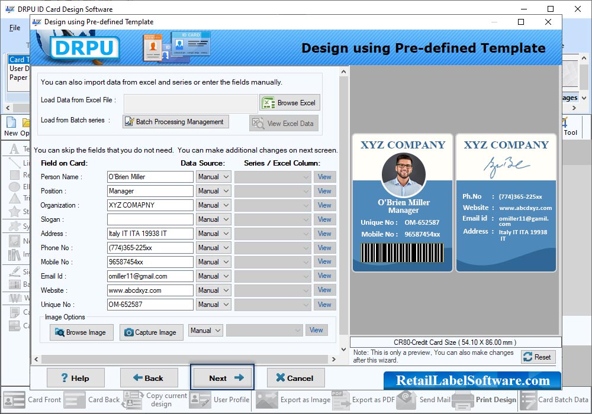Open Card Batch Data in the bottom toolbar
This screenshot has width=592, height=414.
[554, 400]
